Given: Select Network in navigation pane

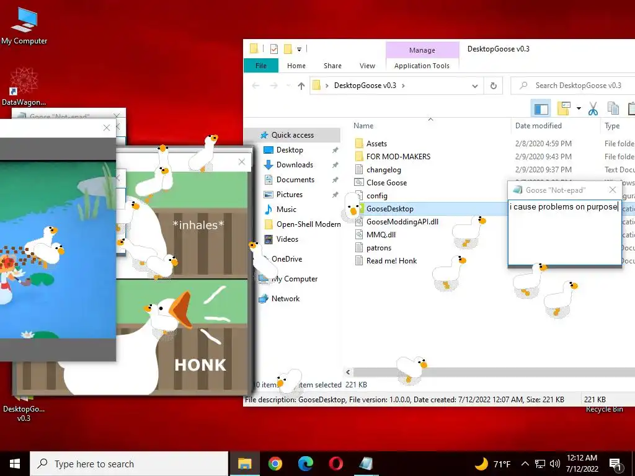Looking at the screenshot, I should click(285, 299).
